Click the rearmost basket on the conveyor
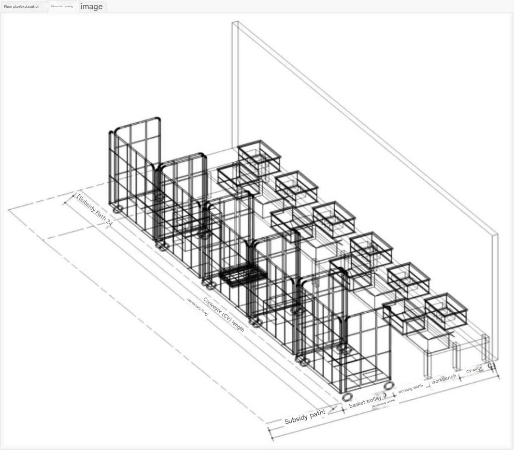The image size is (514, 450). [x=259, y=152]
